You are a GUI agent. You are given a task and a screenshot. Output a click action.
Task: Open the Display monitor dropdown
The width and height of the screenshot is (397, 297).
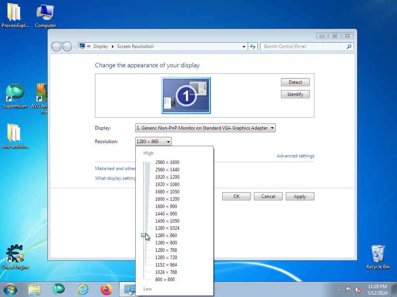205,128
